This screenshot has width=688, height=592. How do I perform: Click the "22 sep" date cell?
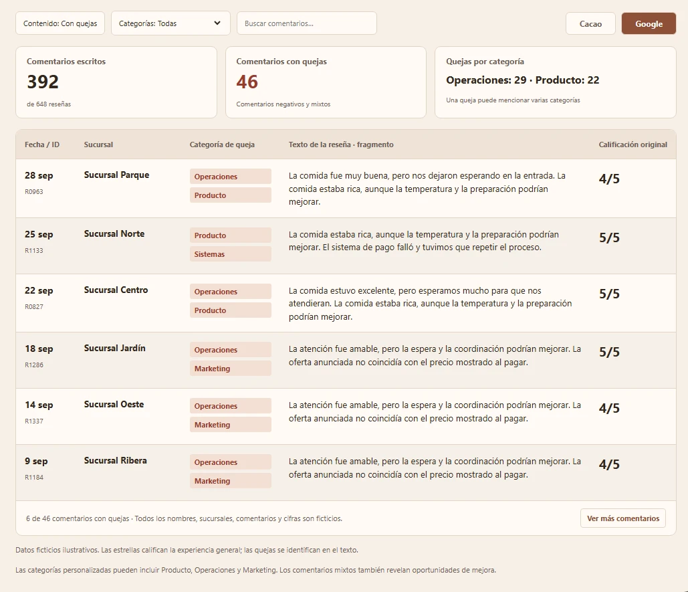[x=39, y=290]
